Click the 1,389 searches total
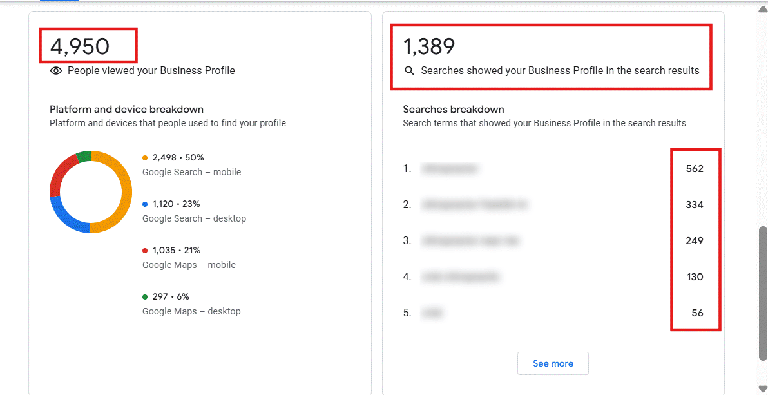This screenshot has width=768, height=395. [429, 46]
